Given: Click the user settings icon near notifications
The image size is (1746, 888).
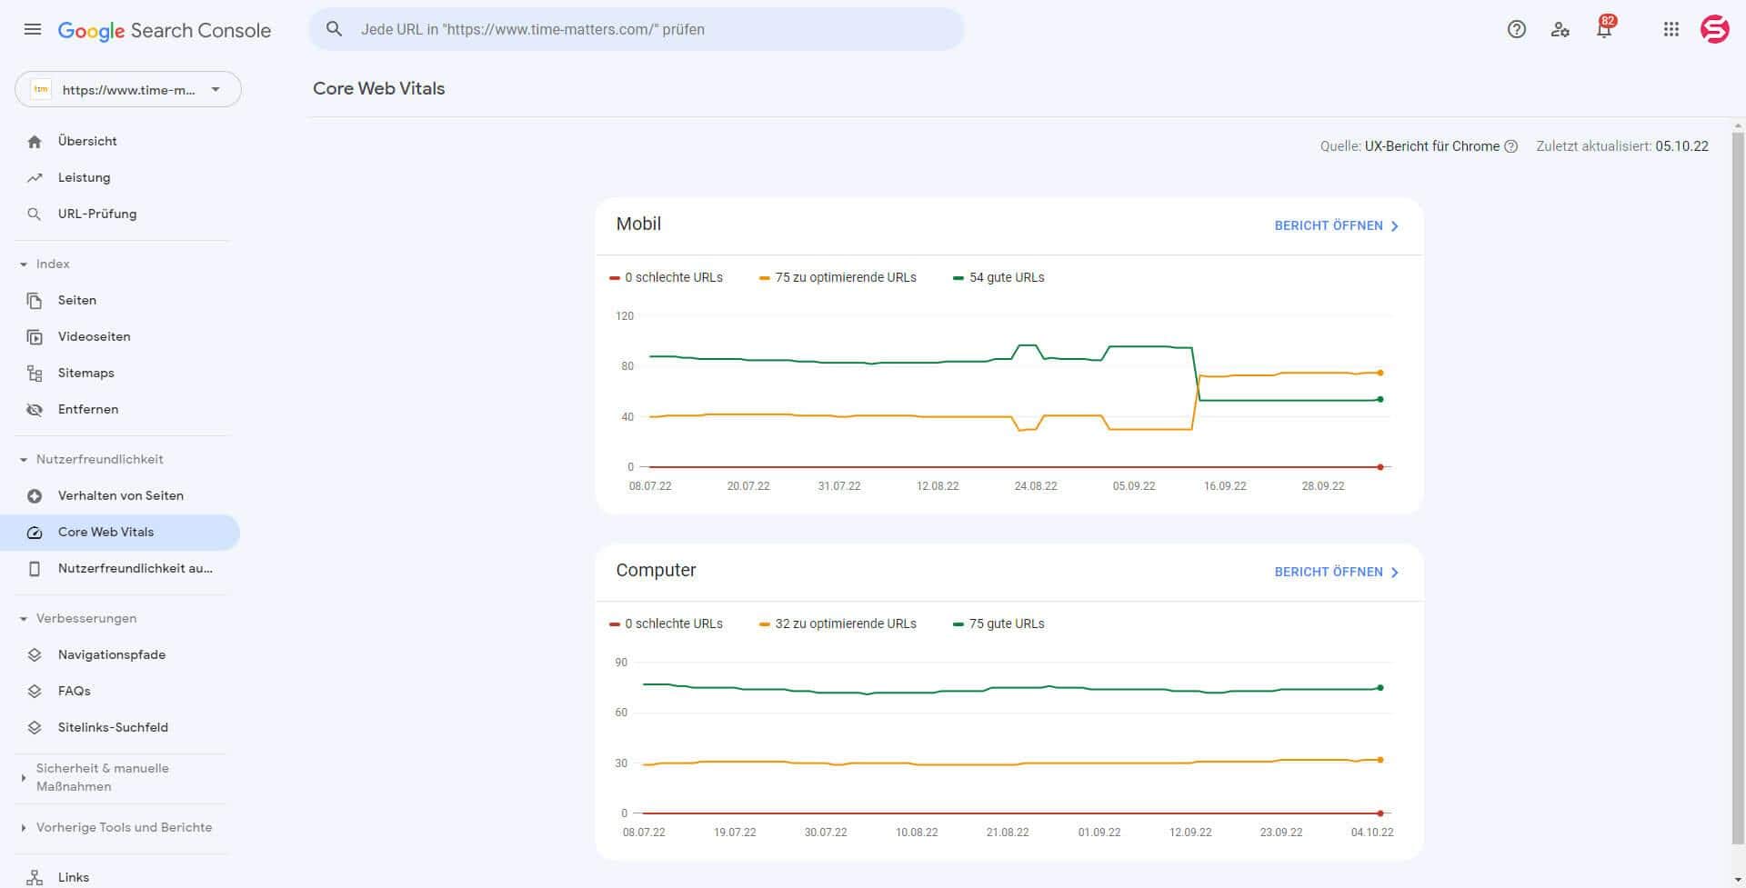Looking at the screenshot, I should [1560, 29].
